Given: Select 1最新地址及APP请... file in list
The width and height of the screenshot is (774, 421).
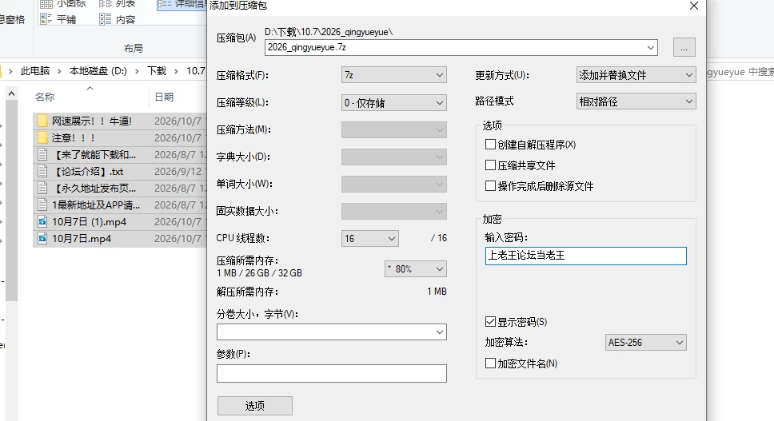Looking at the screenshot, I should (x=96, y=205).
